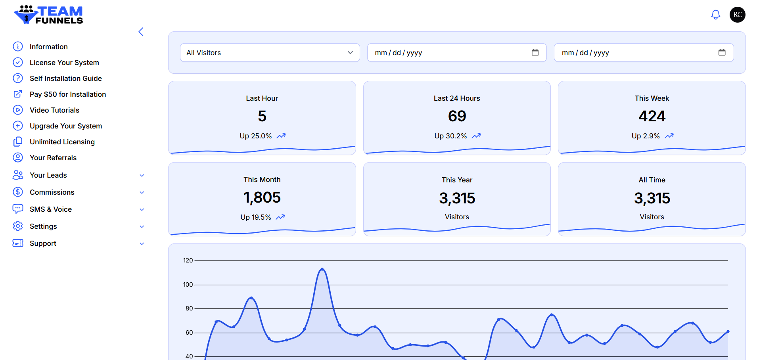Open the Support menu item
The image size is (757, 360).
(43, 243)
